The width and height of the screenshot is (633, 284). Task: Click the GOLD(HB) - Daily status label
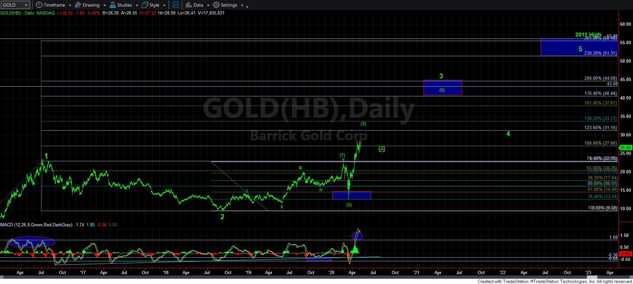click(x=18, y=13)
